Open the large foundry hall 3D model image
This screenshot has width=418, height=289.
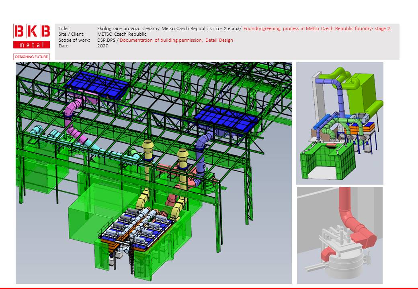(154, 173)
